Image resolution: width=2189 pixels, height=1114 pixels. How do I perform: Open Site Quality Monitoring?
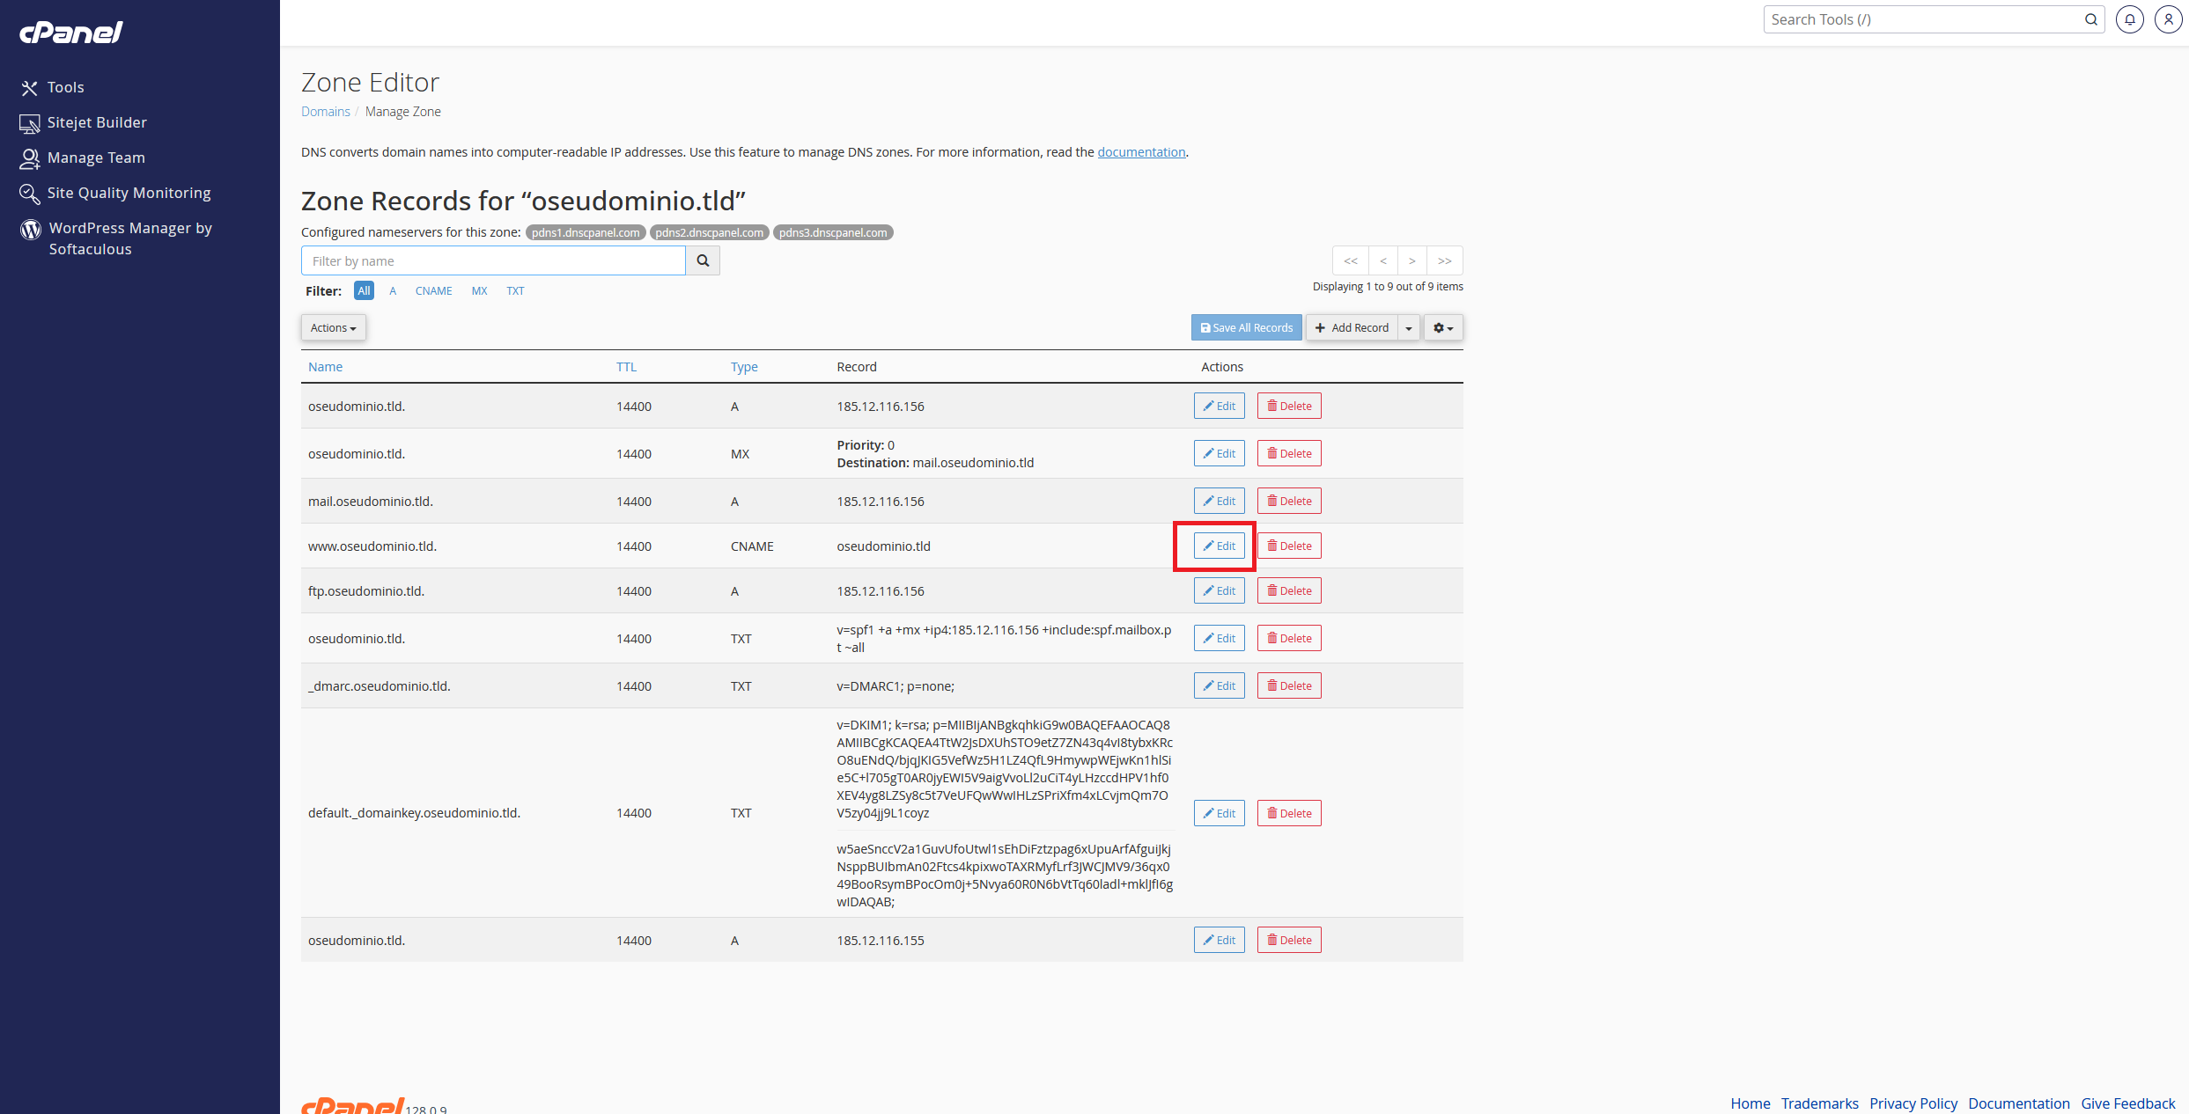128,193
